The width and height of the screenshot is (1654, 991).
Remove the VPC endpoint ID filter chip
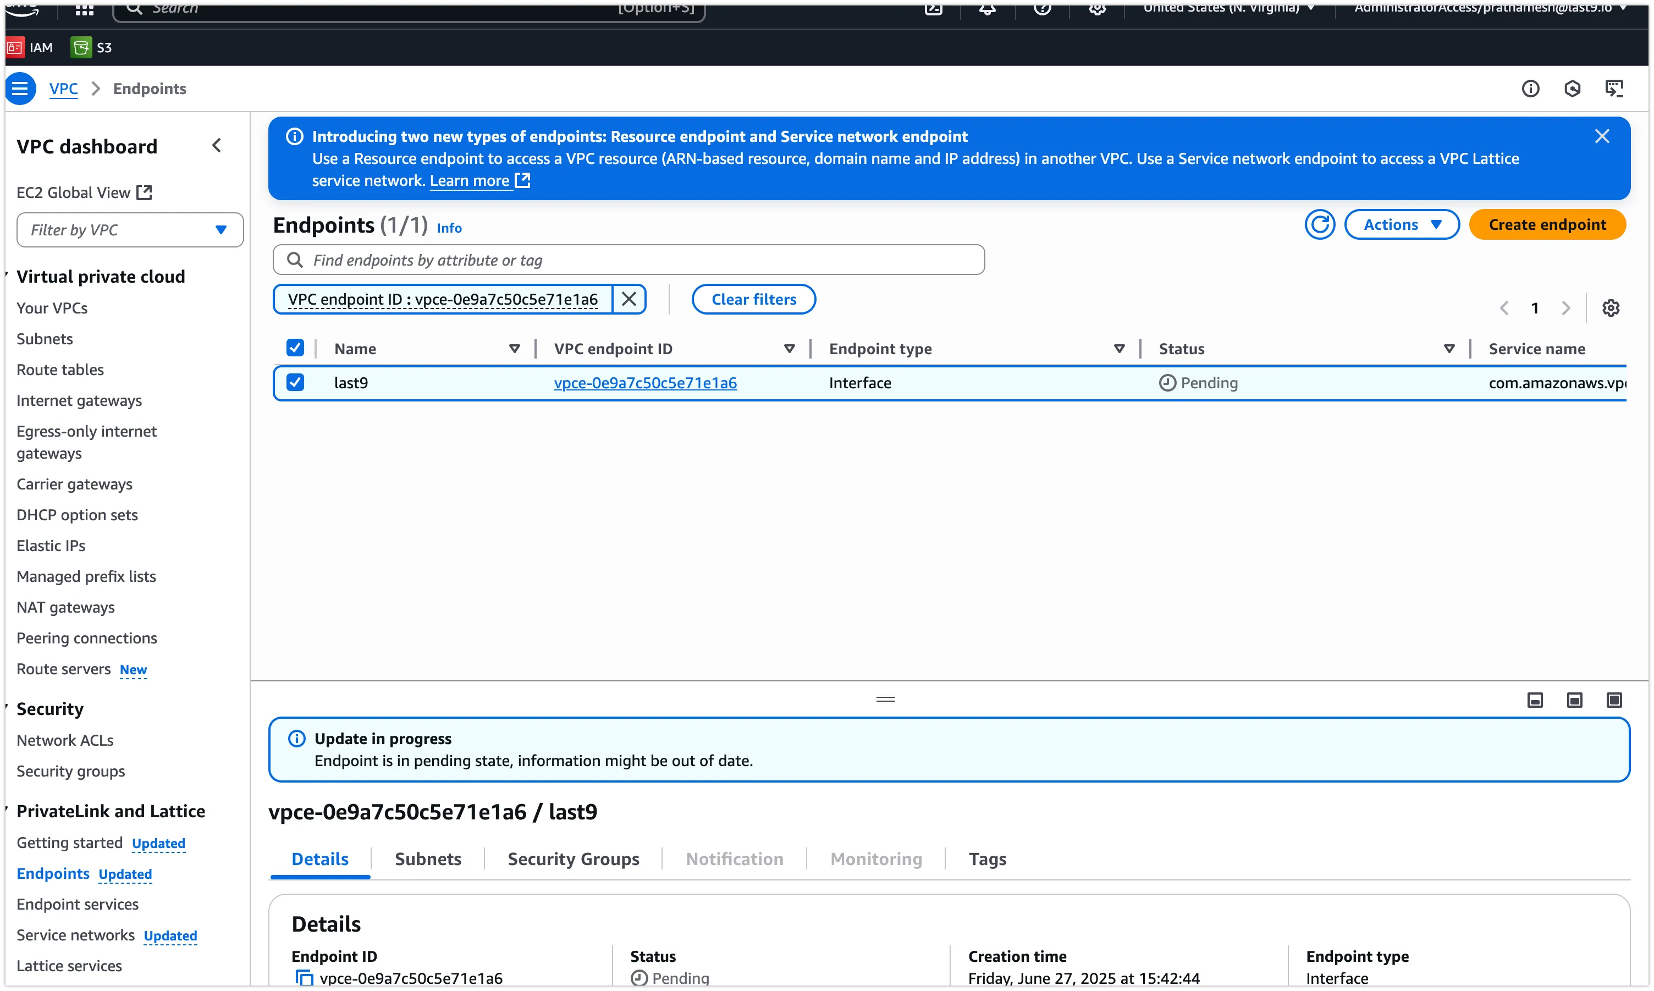628,299
